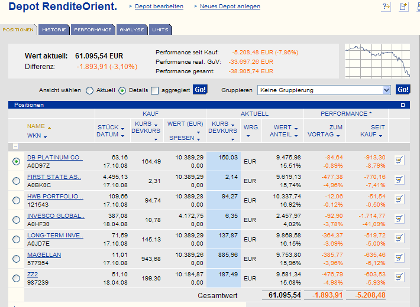
Task: Click the help icon with question mark
Action: coord(387,6)
